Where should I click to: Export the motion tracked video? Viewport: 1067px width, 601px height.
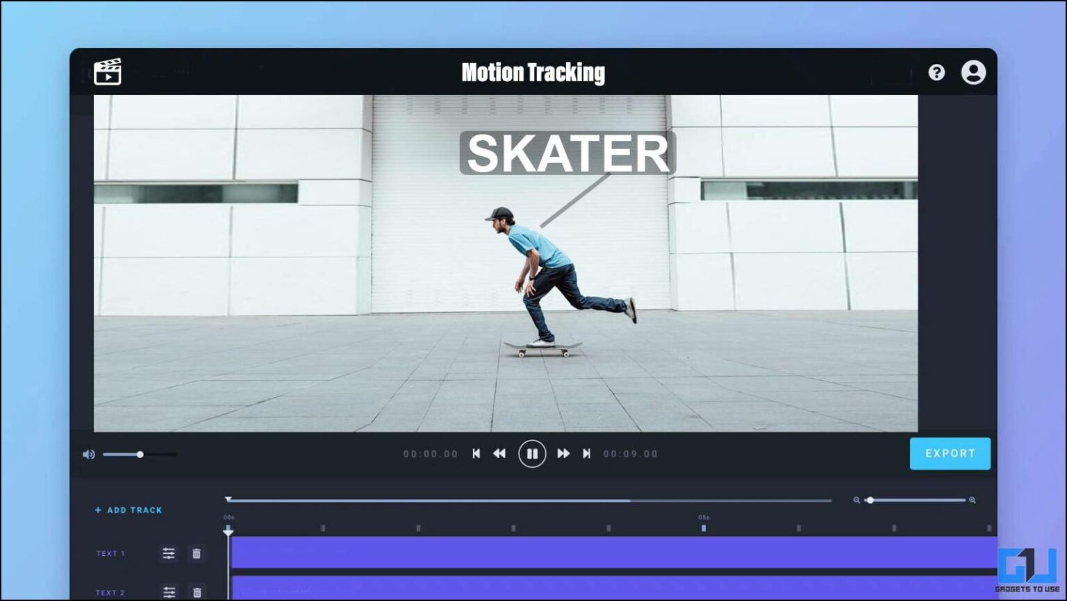(950, 453)
